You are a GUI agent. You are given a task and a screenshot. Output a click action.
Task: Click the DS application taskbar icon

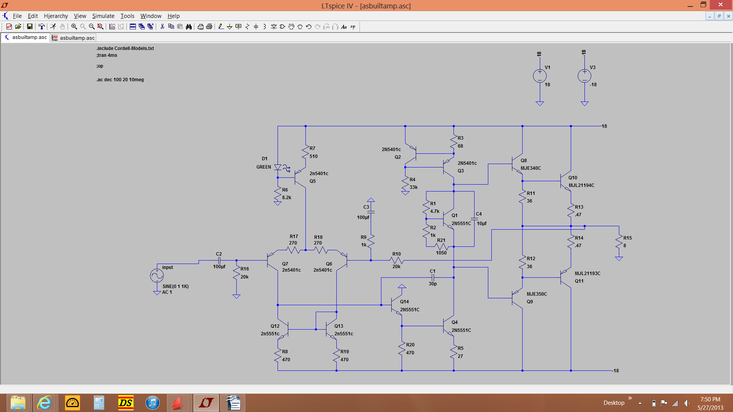(126, 403)
